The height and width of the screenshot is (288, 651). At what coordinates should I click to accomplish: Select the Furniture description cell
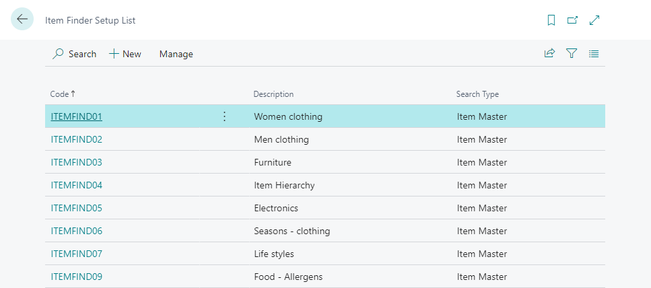(x=273, y=162)
